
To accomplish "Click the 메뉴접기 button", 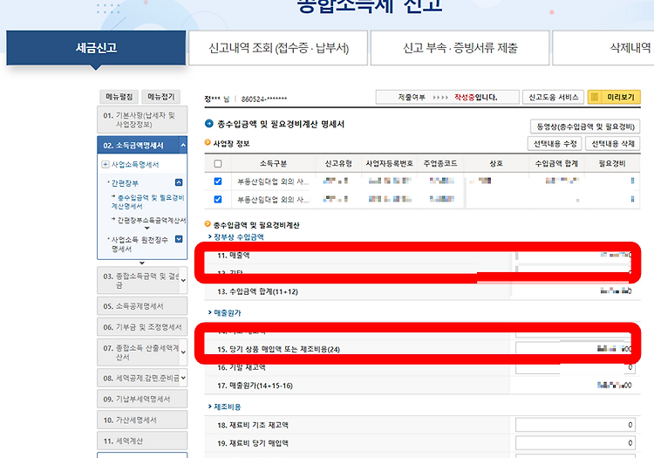I will 161,97.
